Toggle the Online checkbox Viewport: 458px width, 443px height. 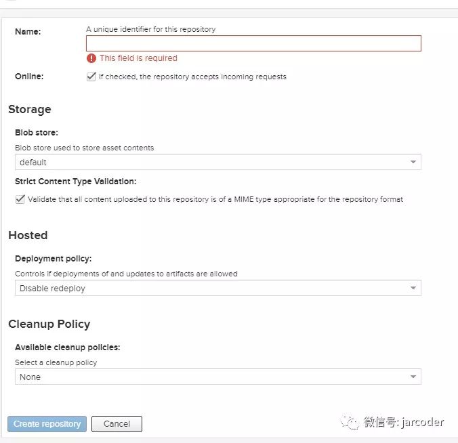tap(91, 77)
